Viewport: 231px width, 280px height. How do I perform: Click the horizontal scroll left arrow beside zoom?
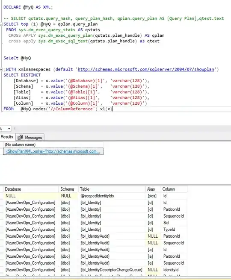click(x=15, y=129)
